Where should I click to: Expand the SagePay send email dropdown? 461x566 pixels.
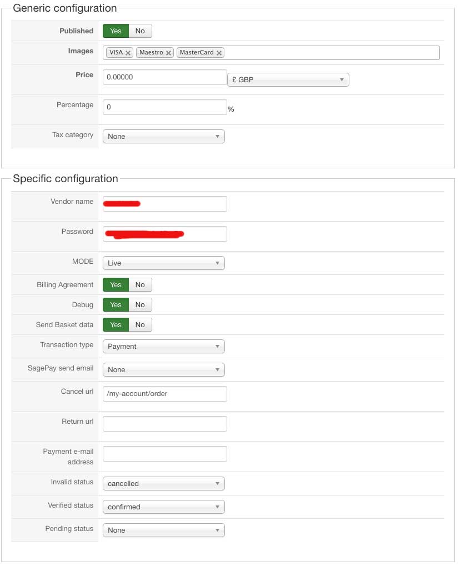(x=163, y=370)
